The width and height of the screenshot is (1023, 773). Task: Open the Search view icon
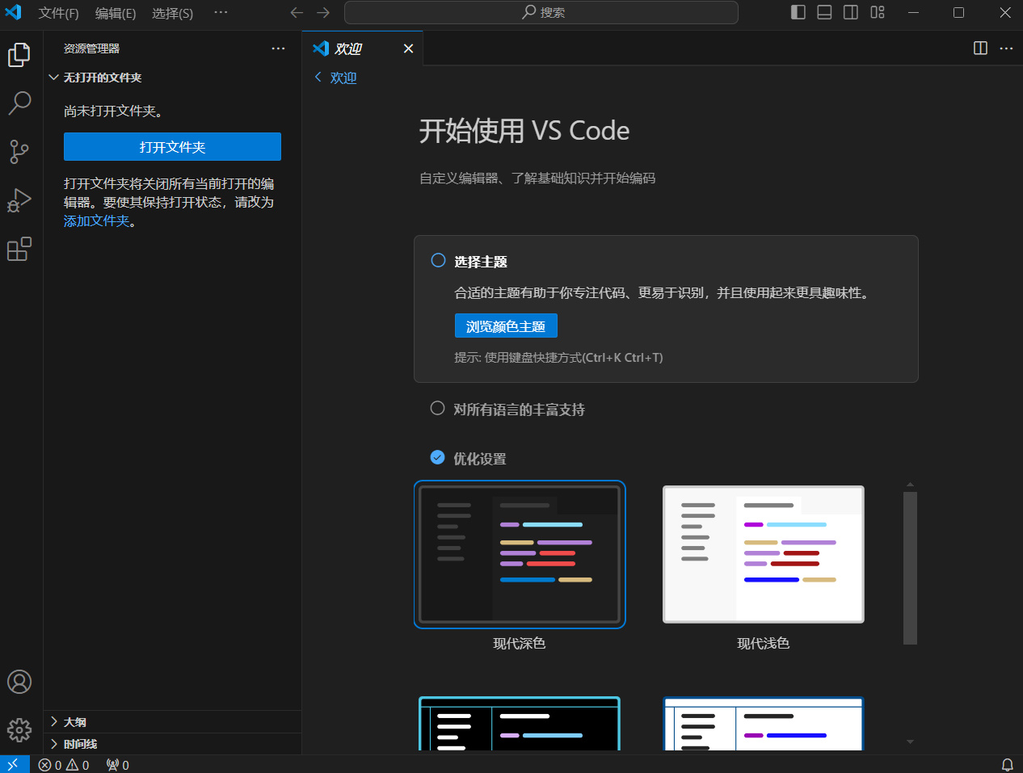coord(19,103)
